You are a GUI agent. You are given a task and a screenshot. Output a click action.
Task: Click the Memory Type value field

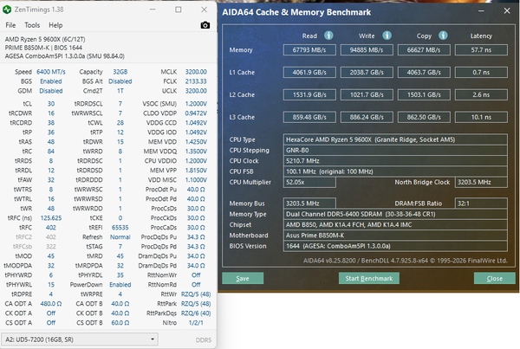(x=395, y=214)
